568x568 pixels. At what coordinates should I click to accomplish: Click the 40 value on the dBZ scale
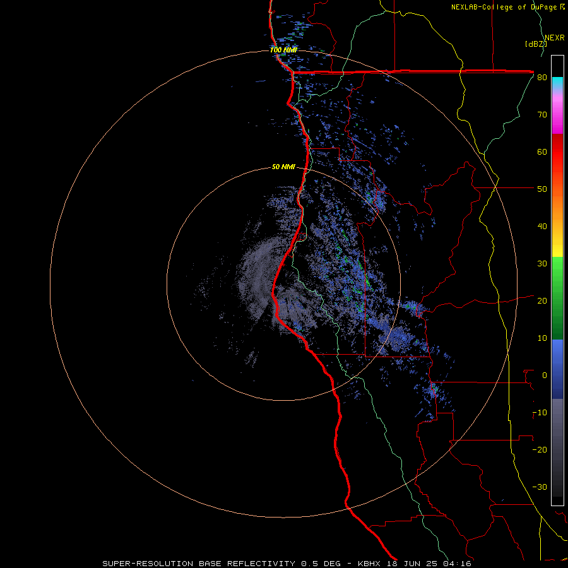542,227
